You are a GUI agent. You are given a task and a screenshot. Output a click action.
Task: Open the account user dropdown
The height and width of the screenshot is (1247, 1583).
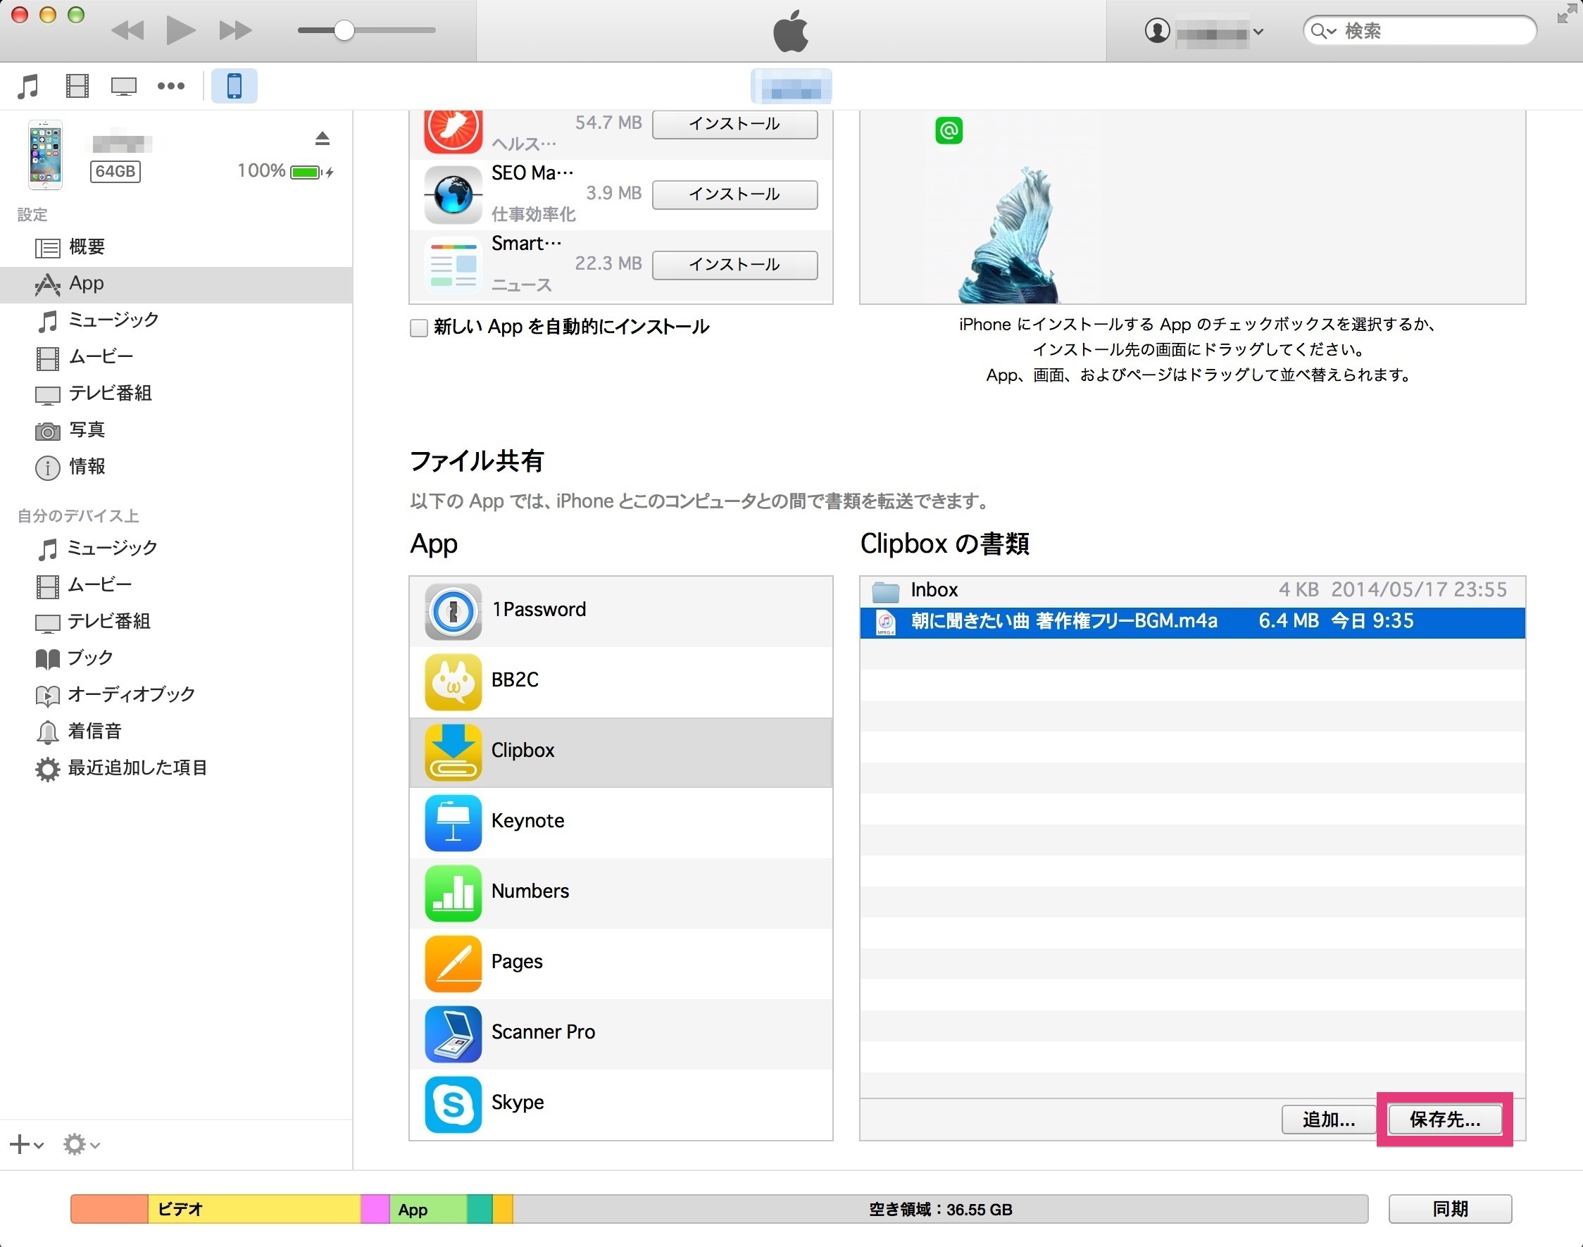pyautogui.click(x=1203, y=32)
